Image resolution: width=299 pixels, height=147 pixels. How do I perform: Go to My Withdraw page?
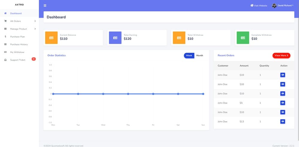click(x=17, y=52)
